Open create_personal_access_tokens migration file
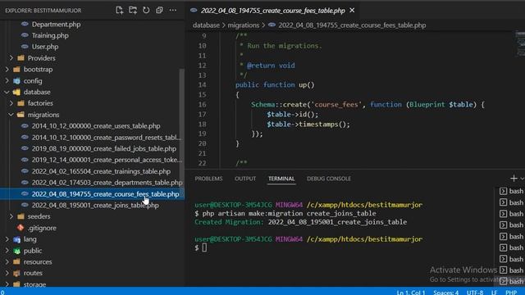 [107, 160]
